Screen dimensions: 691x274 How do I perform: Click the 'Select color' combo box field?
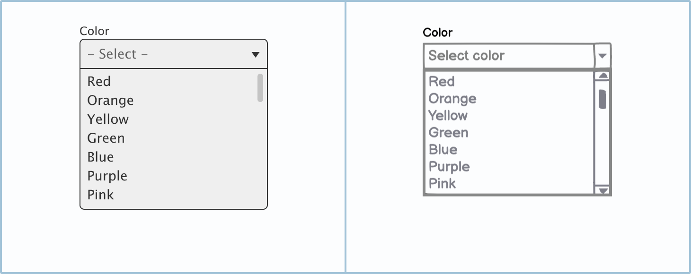pyautogui.click(x=508, y=56)
